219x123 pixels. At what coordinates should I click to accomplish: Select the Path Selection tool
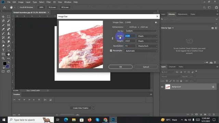click(9, 50)
